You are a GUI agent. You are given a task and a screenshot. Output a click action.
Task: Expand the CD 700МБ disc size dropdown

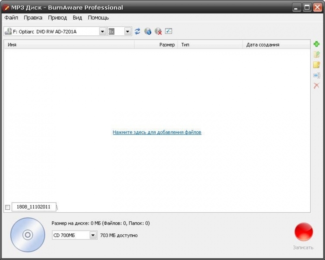(93, 235)
